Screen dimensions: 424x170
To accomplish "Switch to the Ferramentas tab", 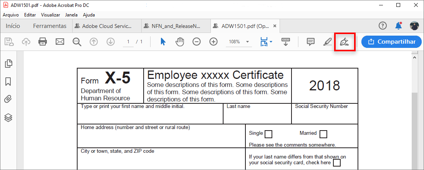I will pos(50,26).
